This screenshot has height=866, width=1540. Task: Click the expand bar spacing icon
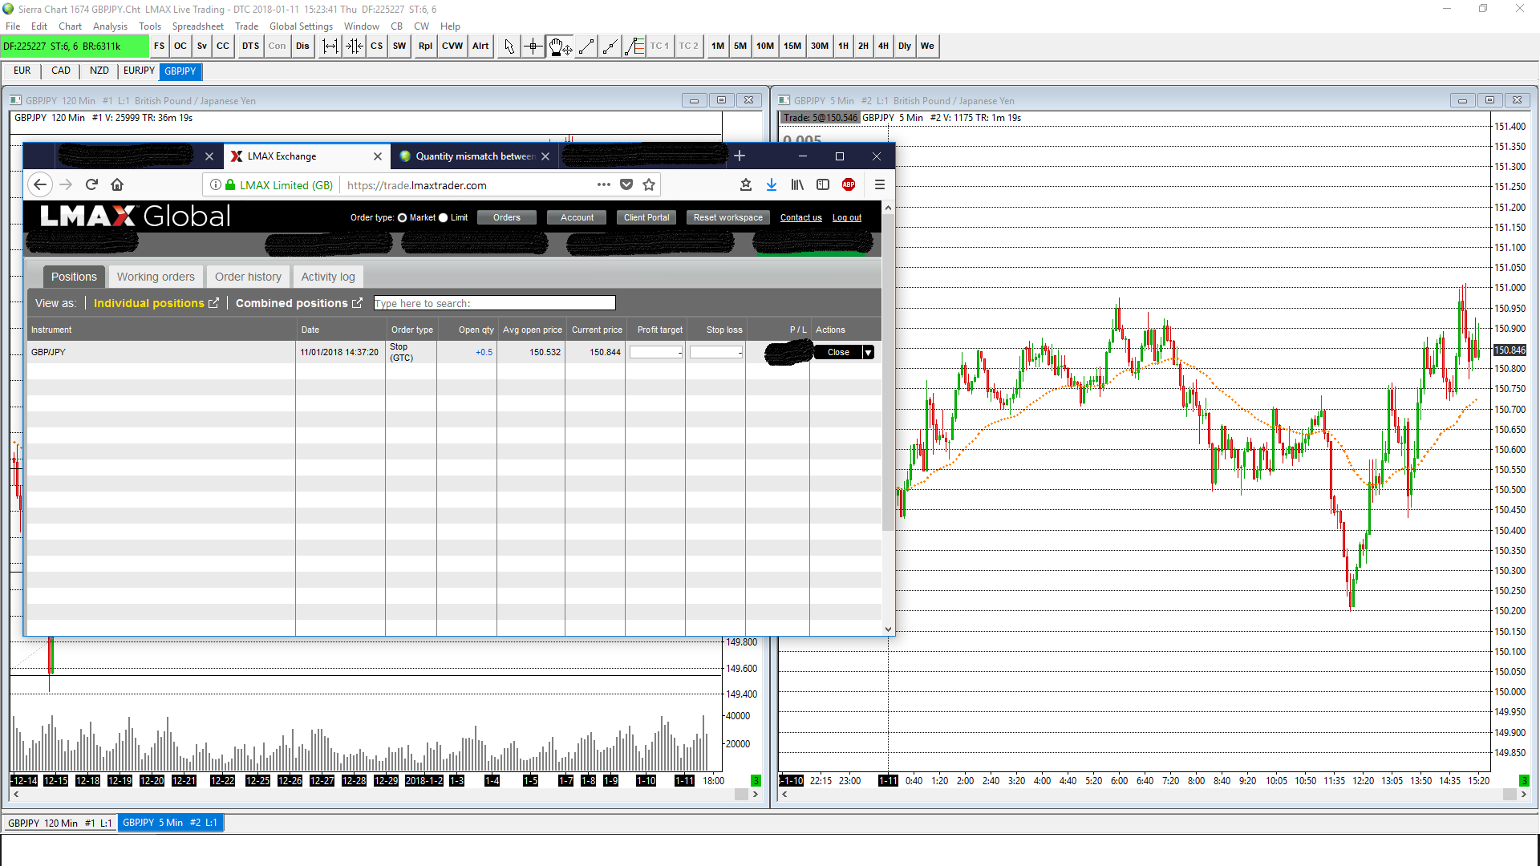pos(330,47)
